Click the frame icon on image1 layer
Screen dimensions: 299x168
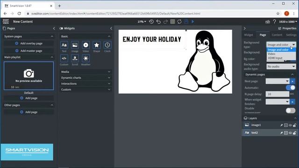point(286,125)
